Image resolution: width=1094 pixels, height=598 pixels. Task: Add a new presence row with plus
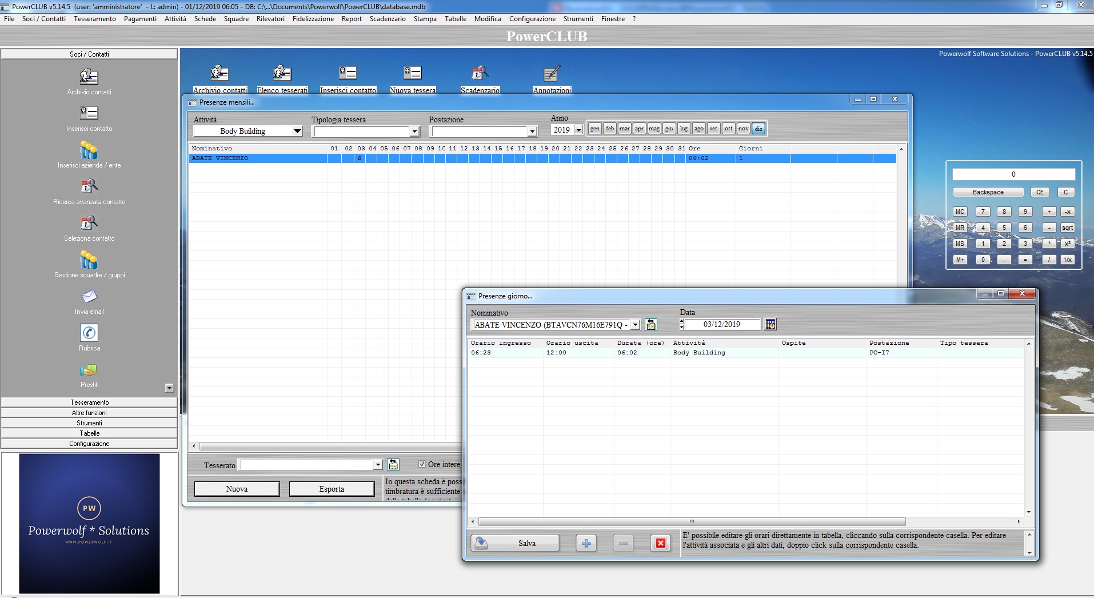[x=586, y=543]
